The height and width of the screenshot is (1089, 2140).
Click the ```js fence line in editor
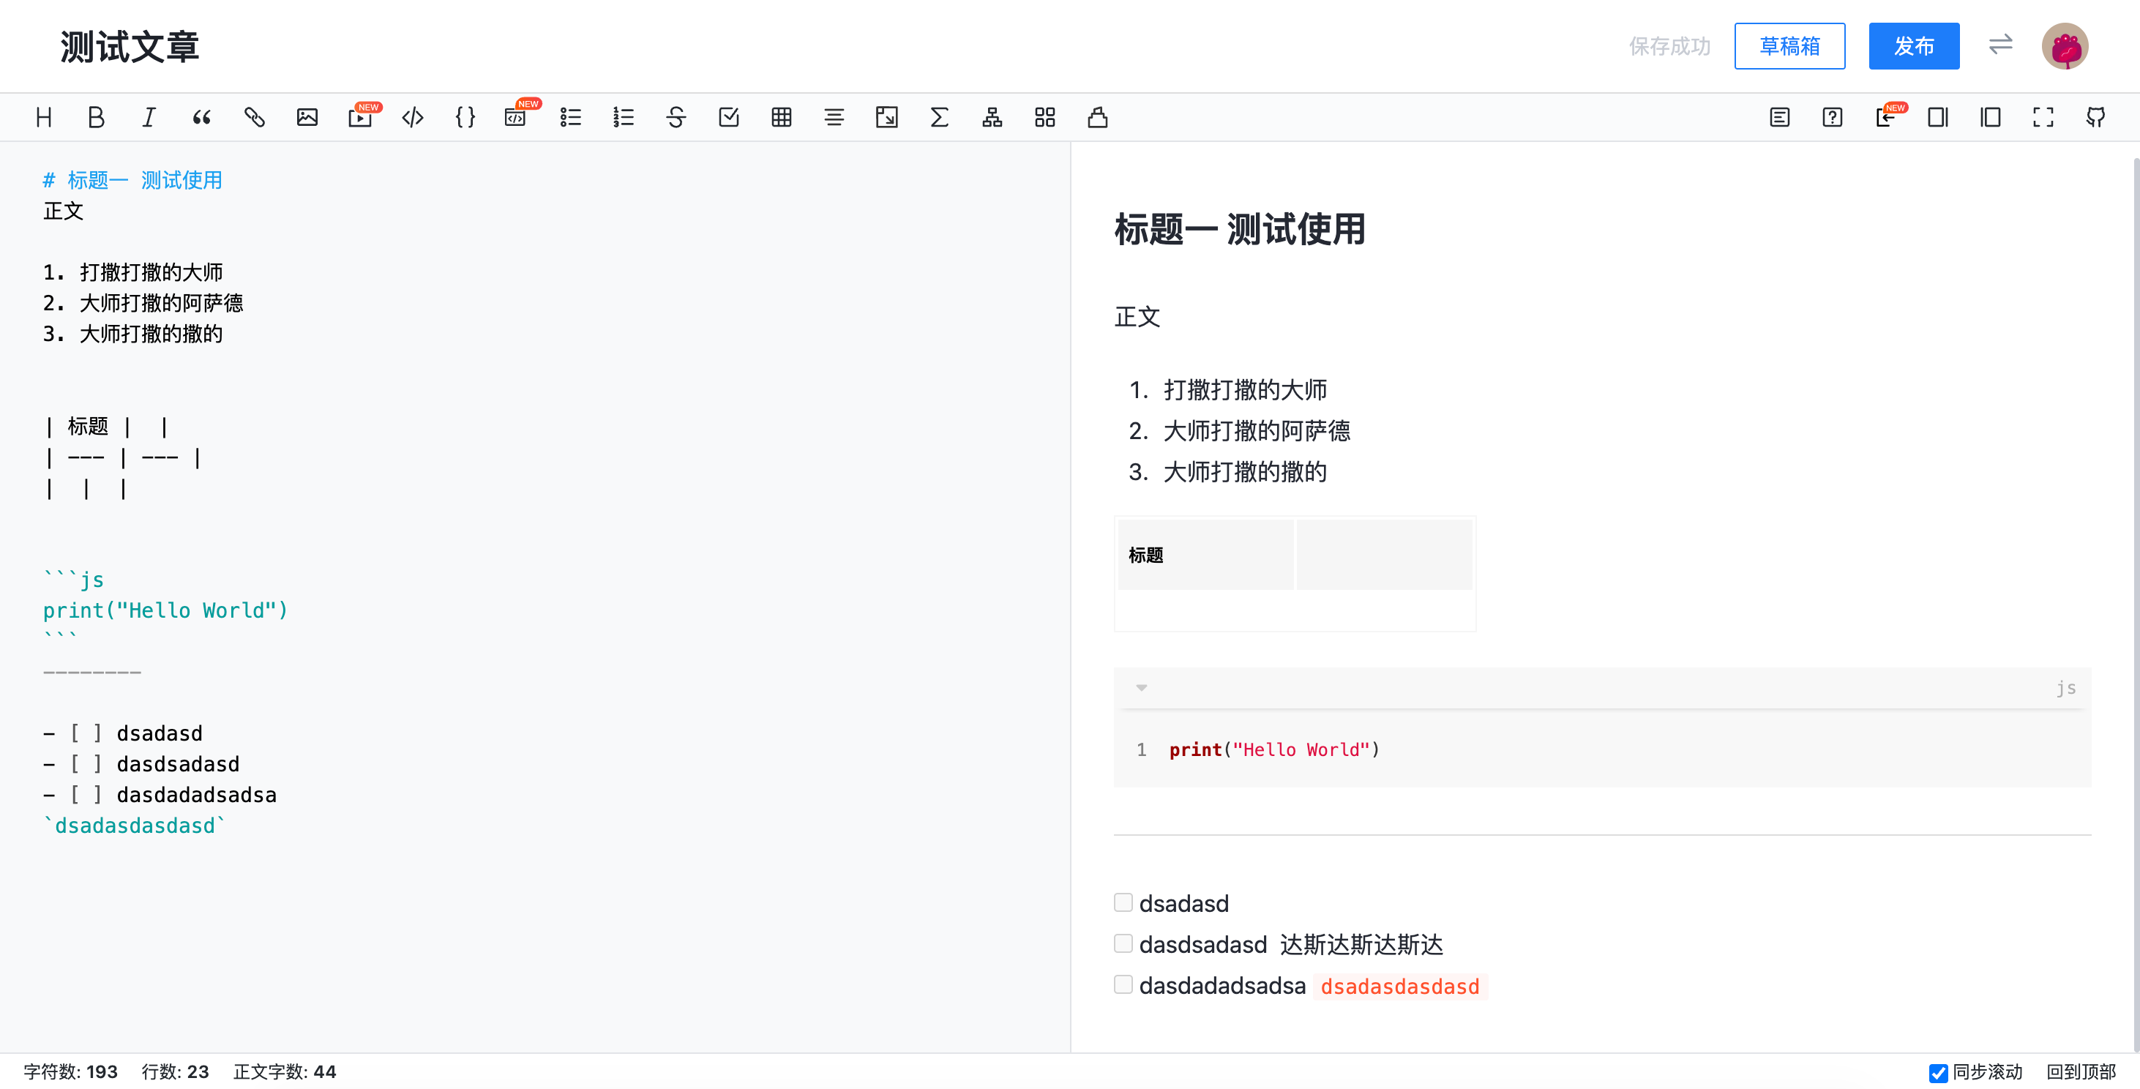73,580
